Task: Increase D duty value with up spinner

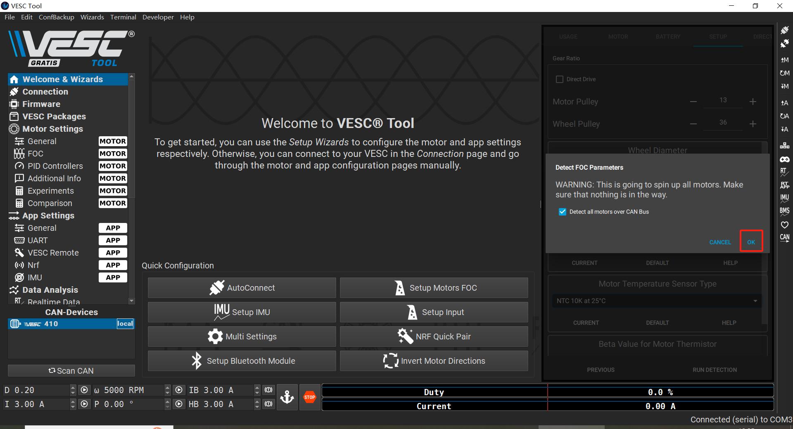Action: coord(73,388)
